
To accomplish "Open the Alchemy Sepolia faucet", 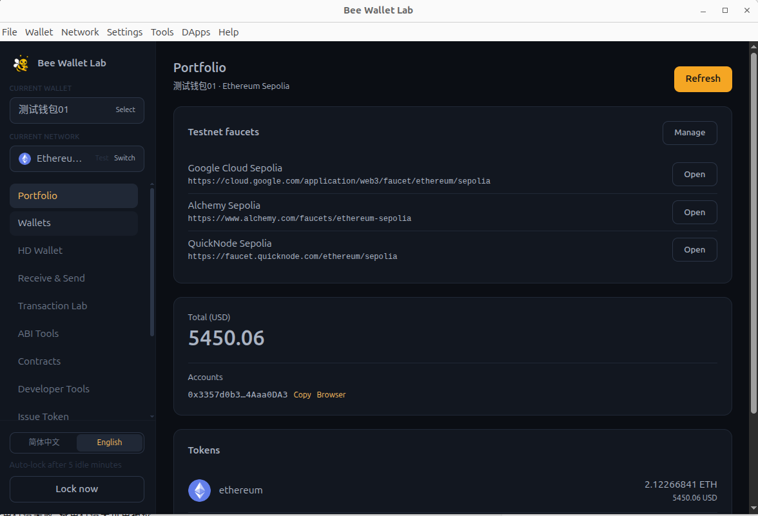I will click(694, 213).
